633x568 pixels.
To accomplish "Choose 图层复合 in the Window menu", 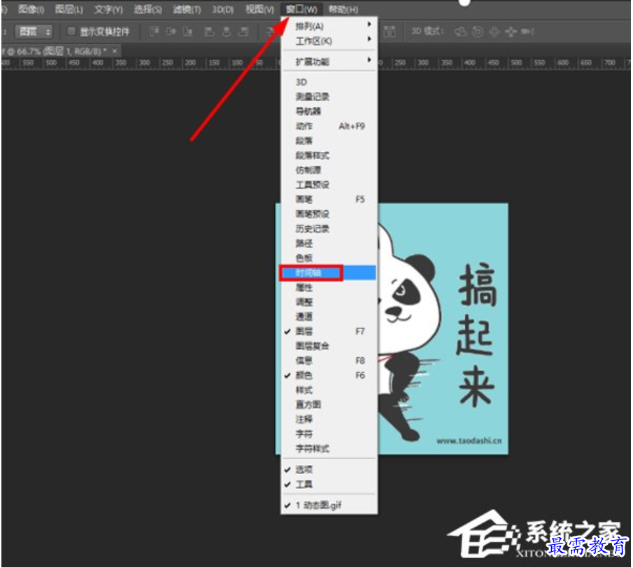I will [329, 346].
